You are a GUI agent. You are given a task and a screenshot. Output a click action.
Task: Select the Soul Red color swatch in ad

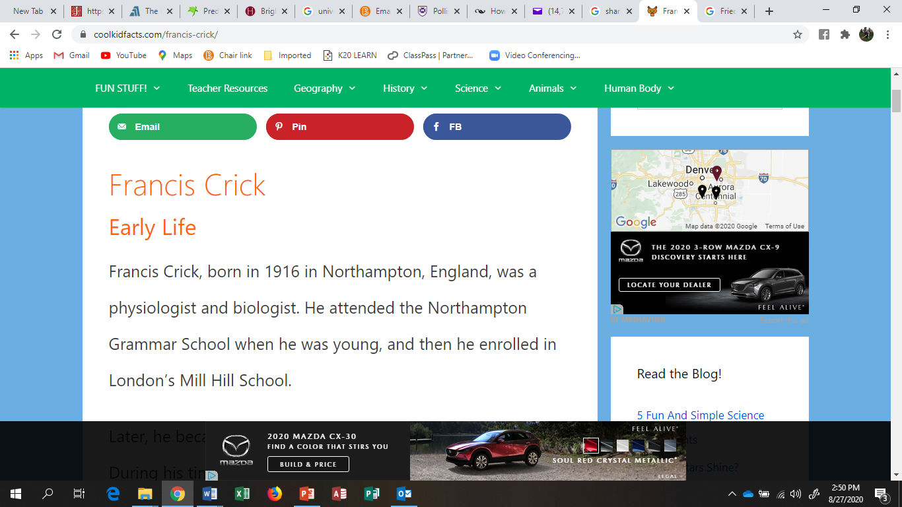point(590,445)
